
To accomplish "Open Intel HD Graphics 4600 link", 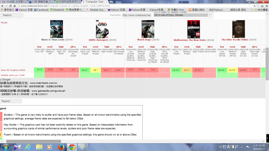I will point(13,70).
